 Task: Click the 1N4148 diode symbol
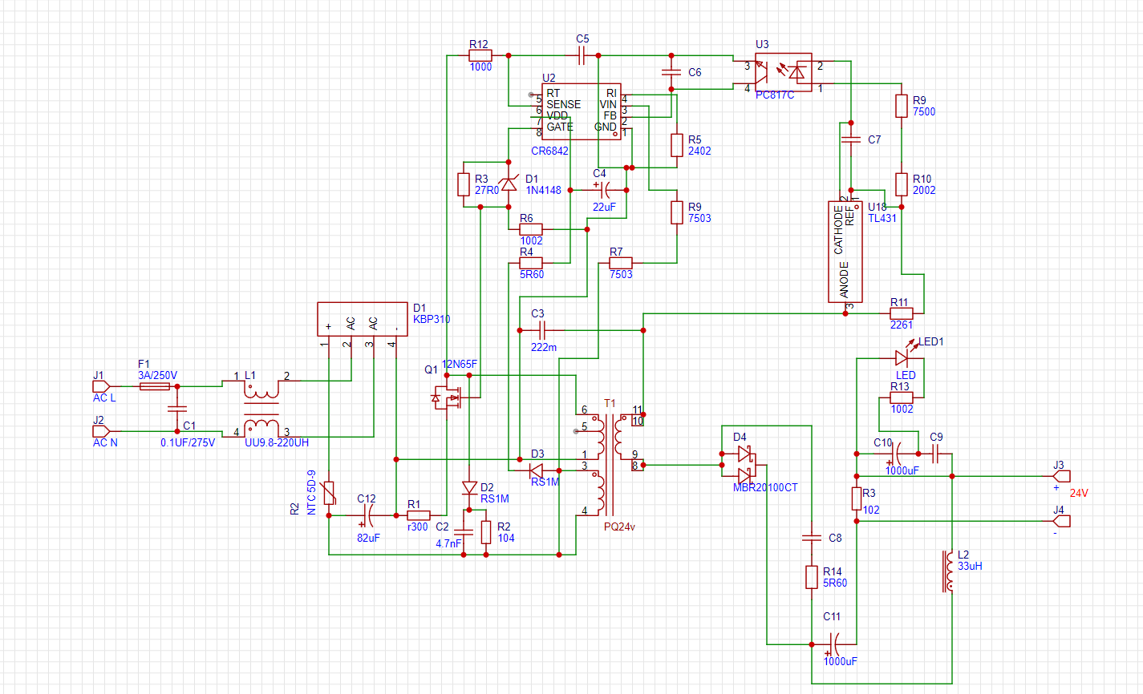pyautogui.click(x=509, y=184)
